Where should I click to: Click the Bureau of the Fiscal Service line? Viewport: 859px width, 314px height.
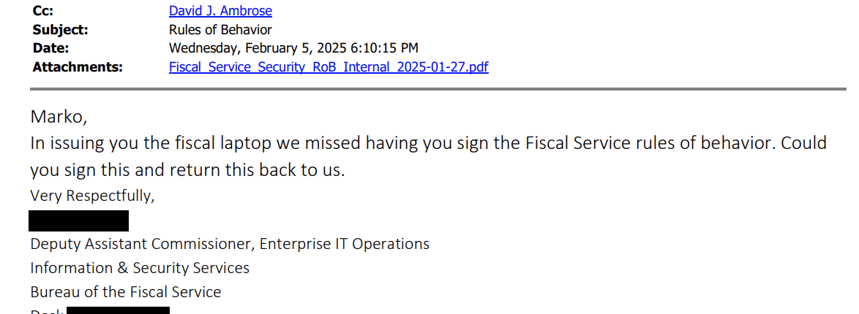pos(125,292)
